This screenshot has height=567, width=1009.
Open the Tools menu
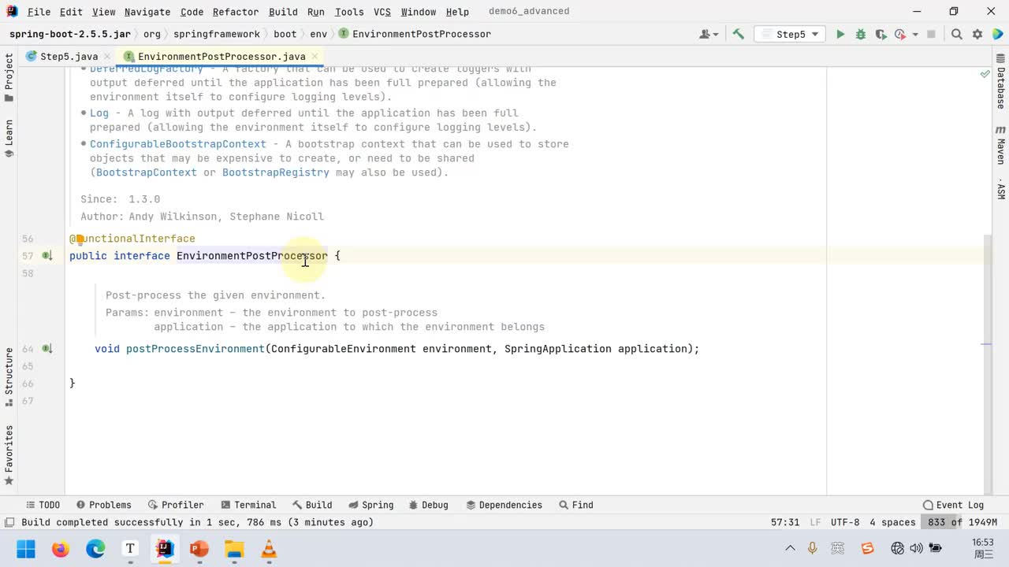tap(349, 12)
